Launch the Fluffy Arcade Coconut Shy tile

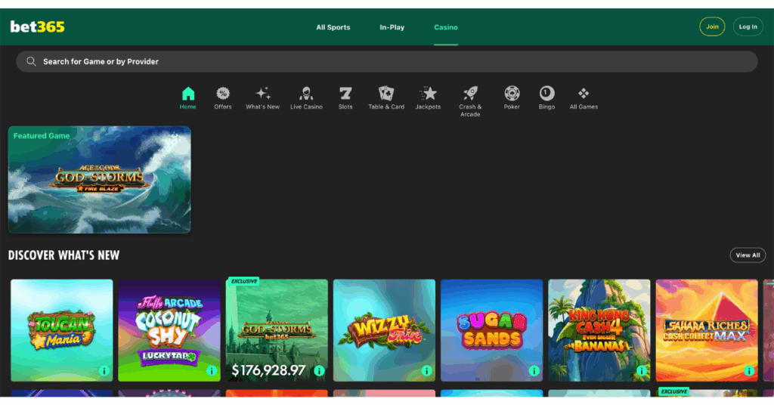click(169, 330)
